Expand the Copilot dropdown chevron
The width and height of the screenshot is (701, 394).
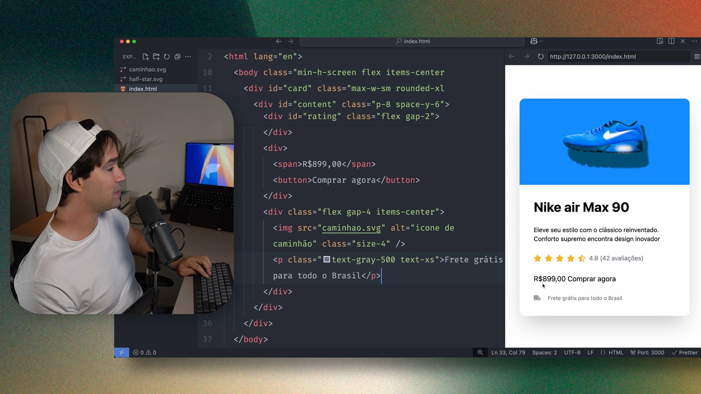pos(541,41)
